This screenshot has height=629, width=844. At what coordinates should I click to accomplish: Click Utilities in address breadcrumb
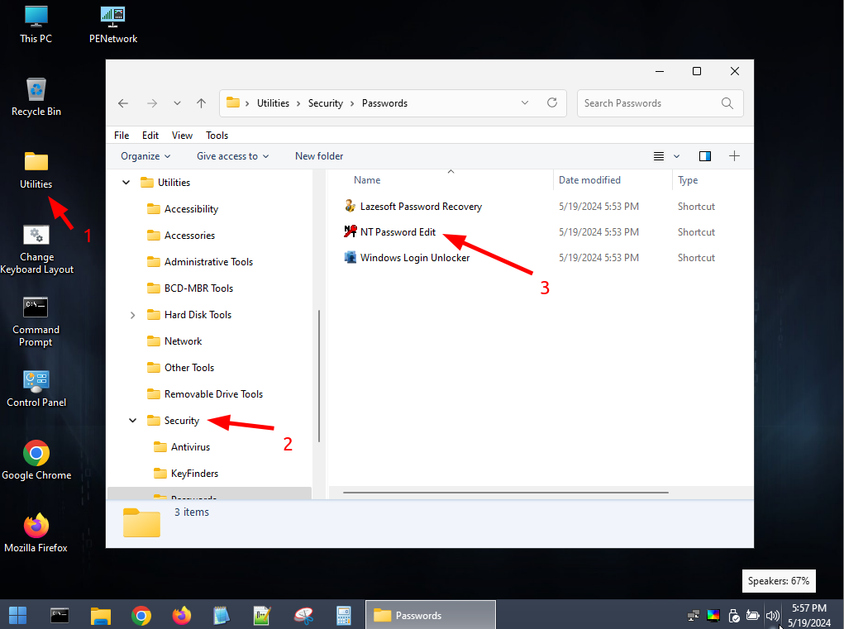click(x=273, y=103)
